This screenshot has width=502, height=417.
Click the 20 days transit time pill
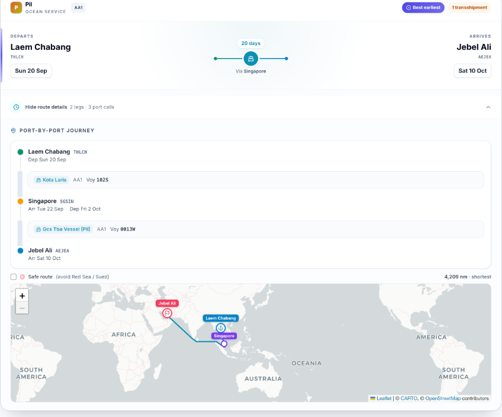[250, 43]
